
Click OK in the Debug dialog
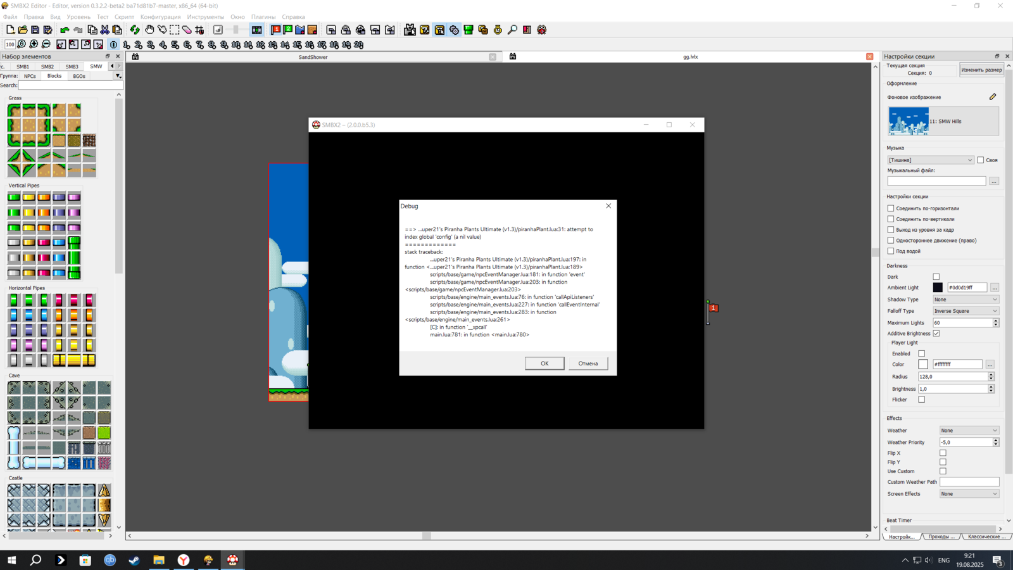[x=544, y=364]
